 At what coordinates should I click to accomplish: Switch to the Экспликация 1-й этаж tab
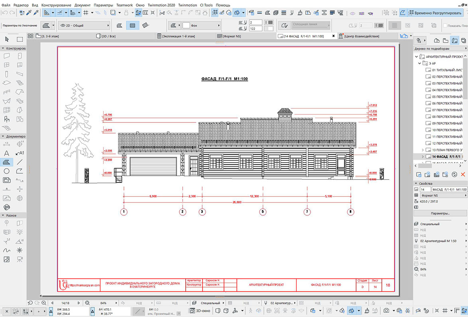point(179,36)
